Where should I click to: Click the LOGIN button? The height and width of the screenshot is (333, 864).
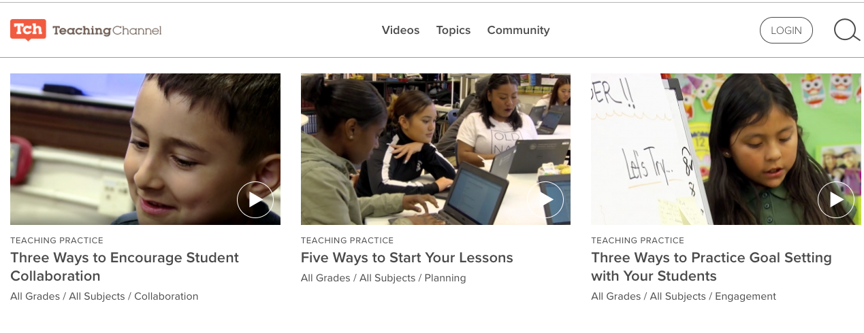click(x=786, y=30)
